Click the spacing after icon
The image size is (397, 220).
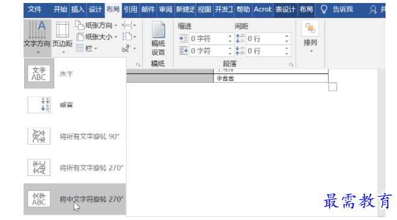[x=240, y=51]
